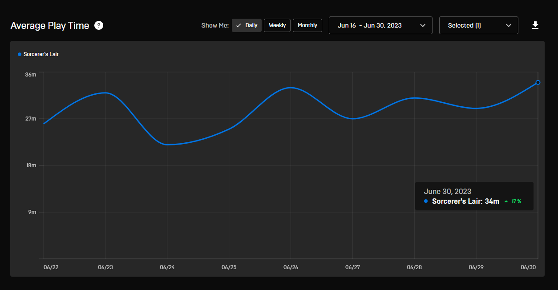The width and height of the screenshot is (558, 290).
Task: Open the Jun 16 - Jun 30, 2023 date range dropdown
Action: (380, 25)
